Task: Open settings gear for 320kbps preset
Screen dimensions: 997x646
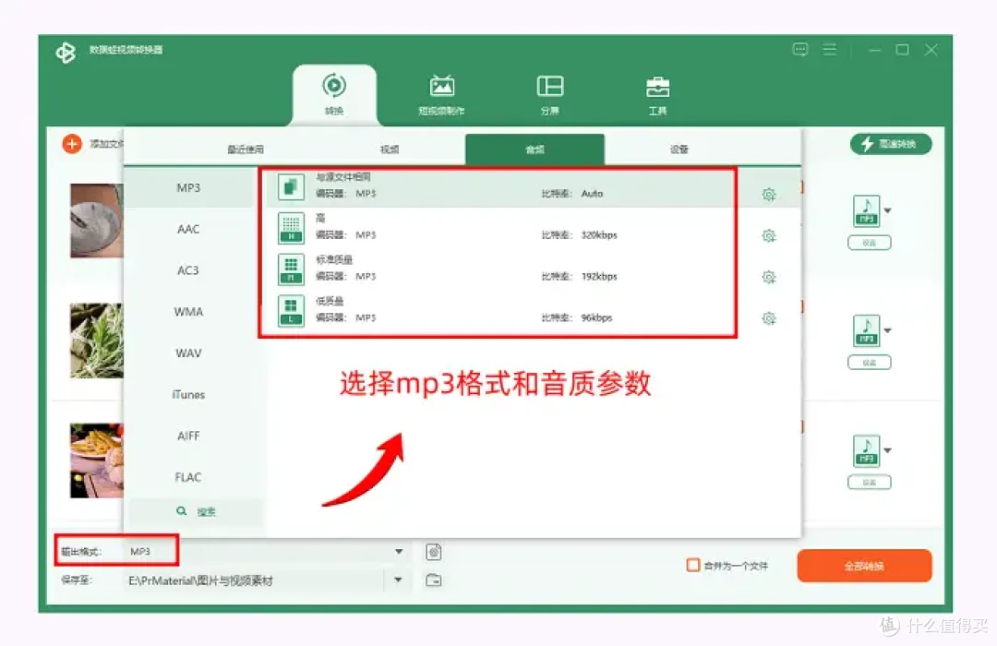Action: point(769,236)
